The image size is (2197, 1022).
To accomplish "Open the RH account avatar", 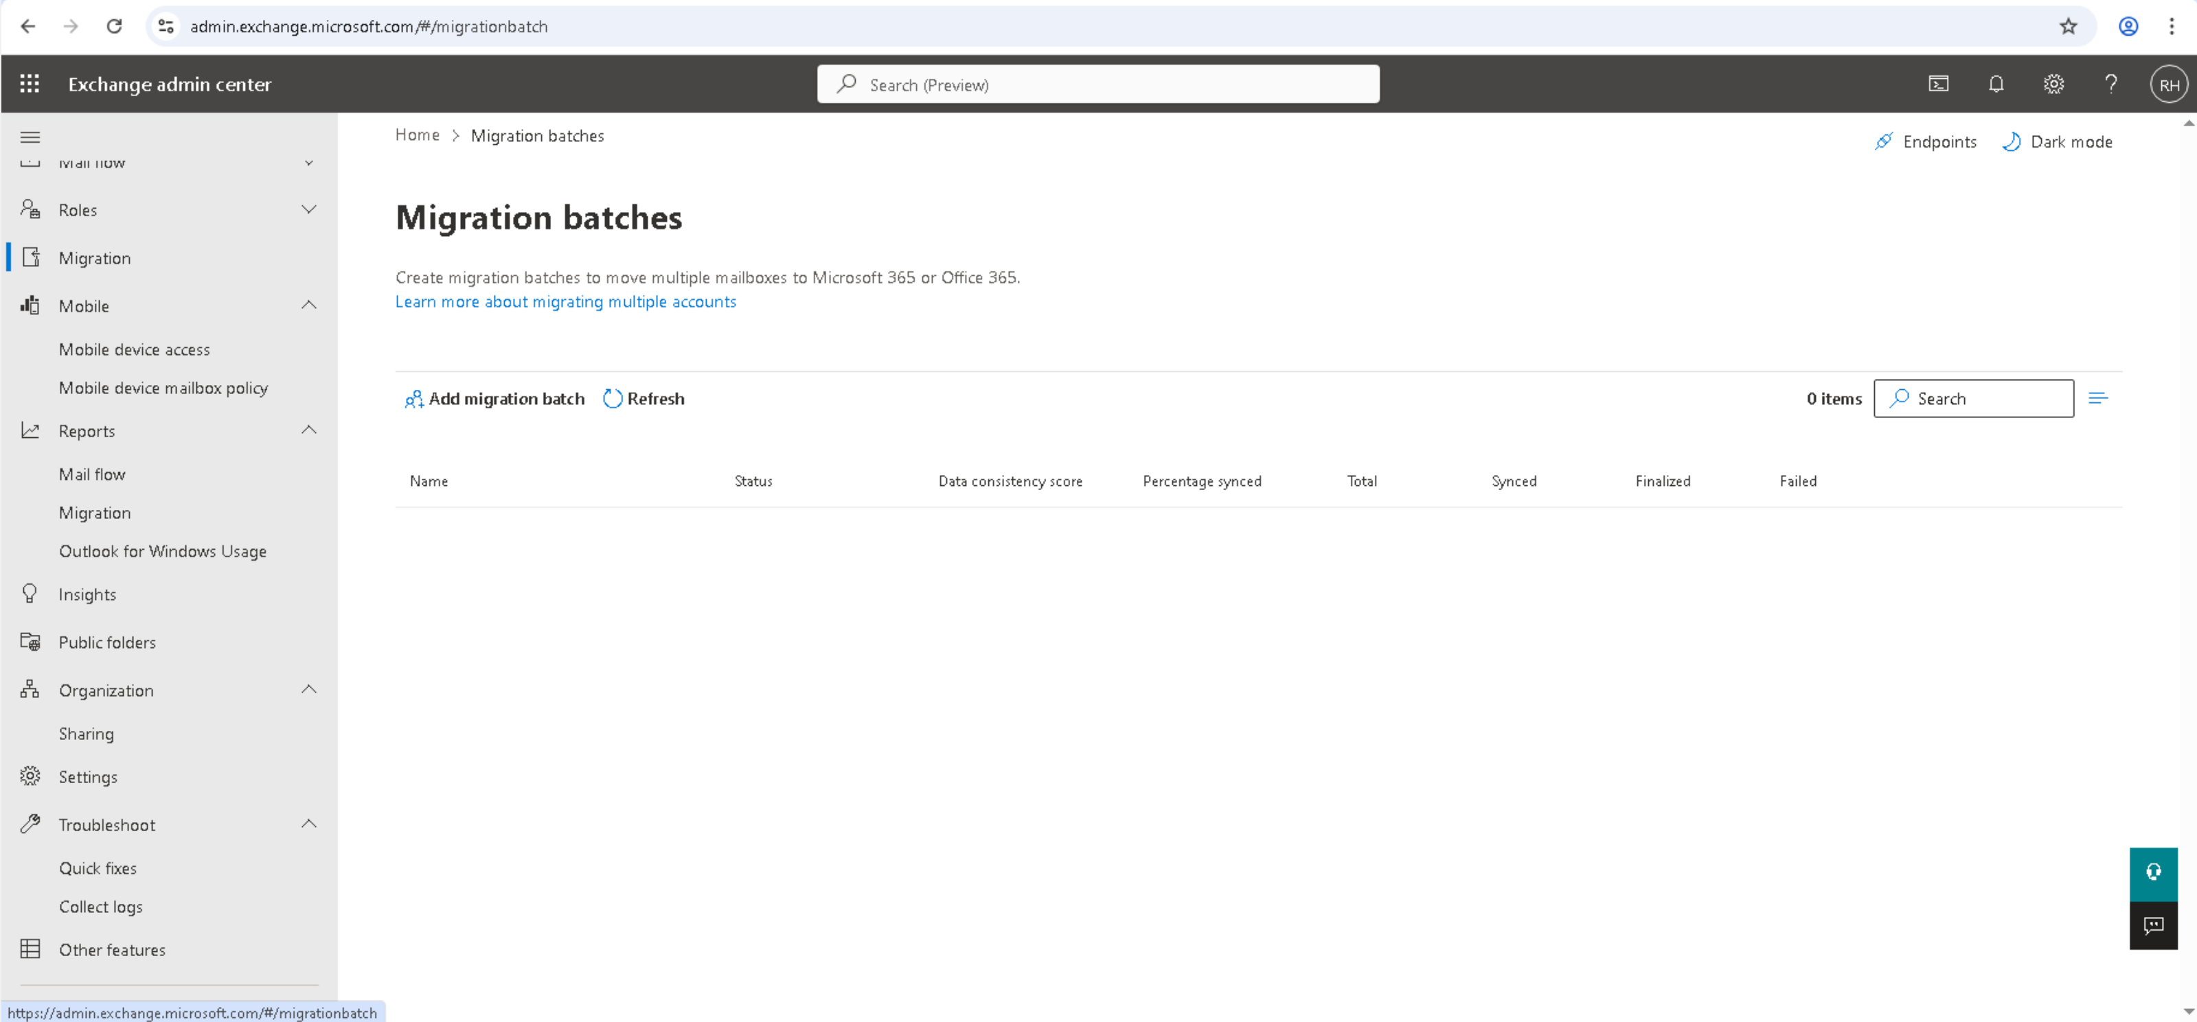I will click(x=2168, y=84).
